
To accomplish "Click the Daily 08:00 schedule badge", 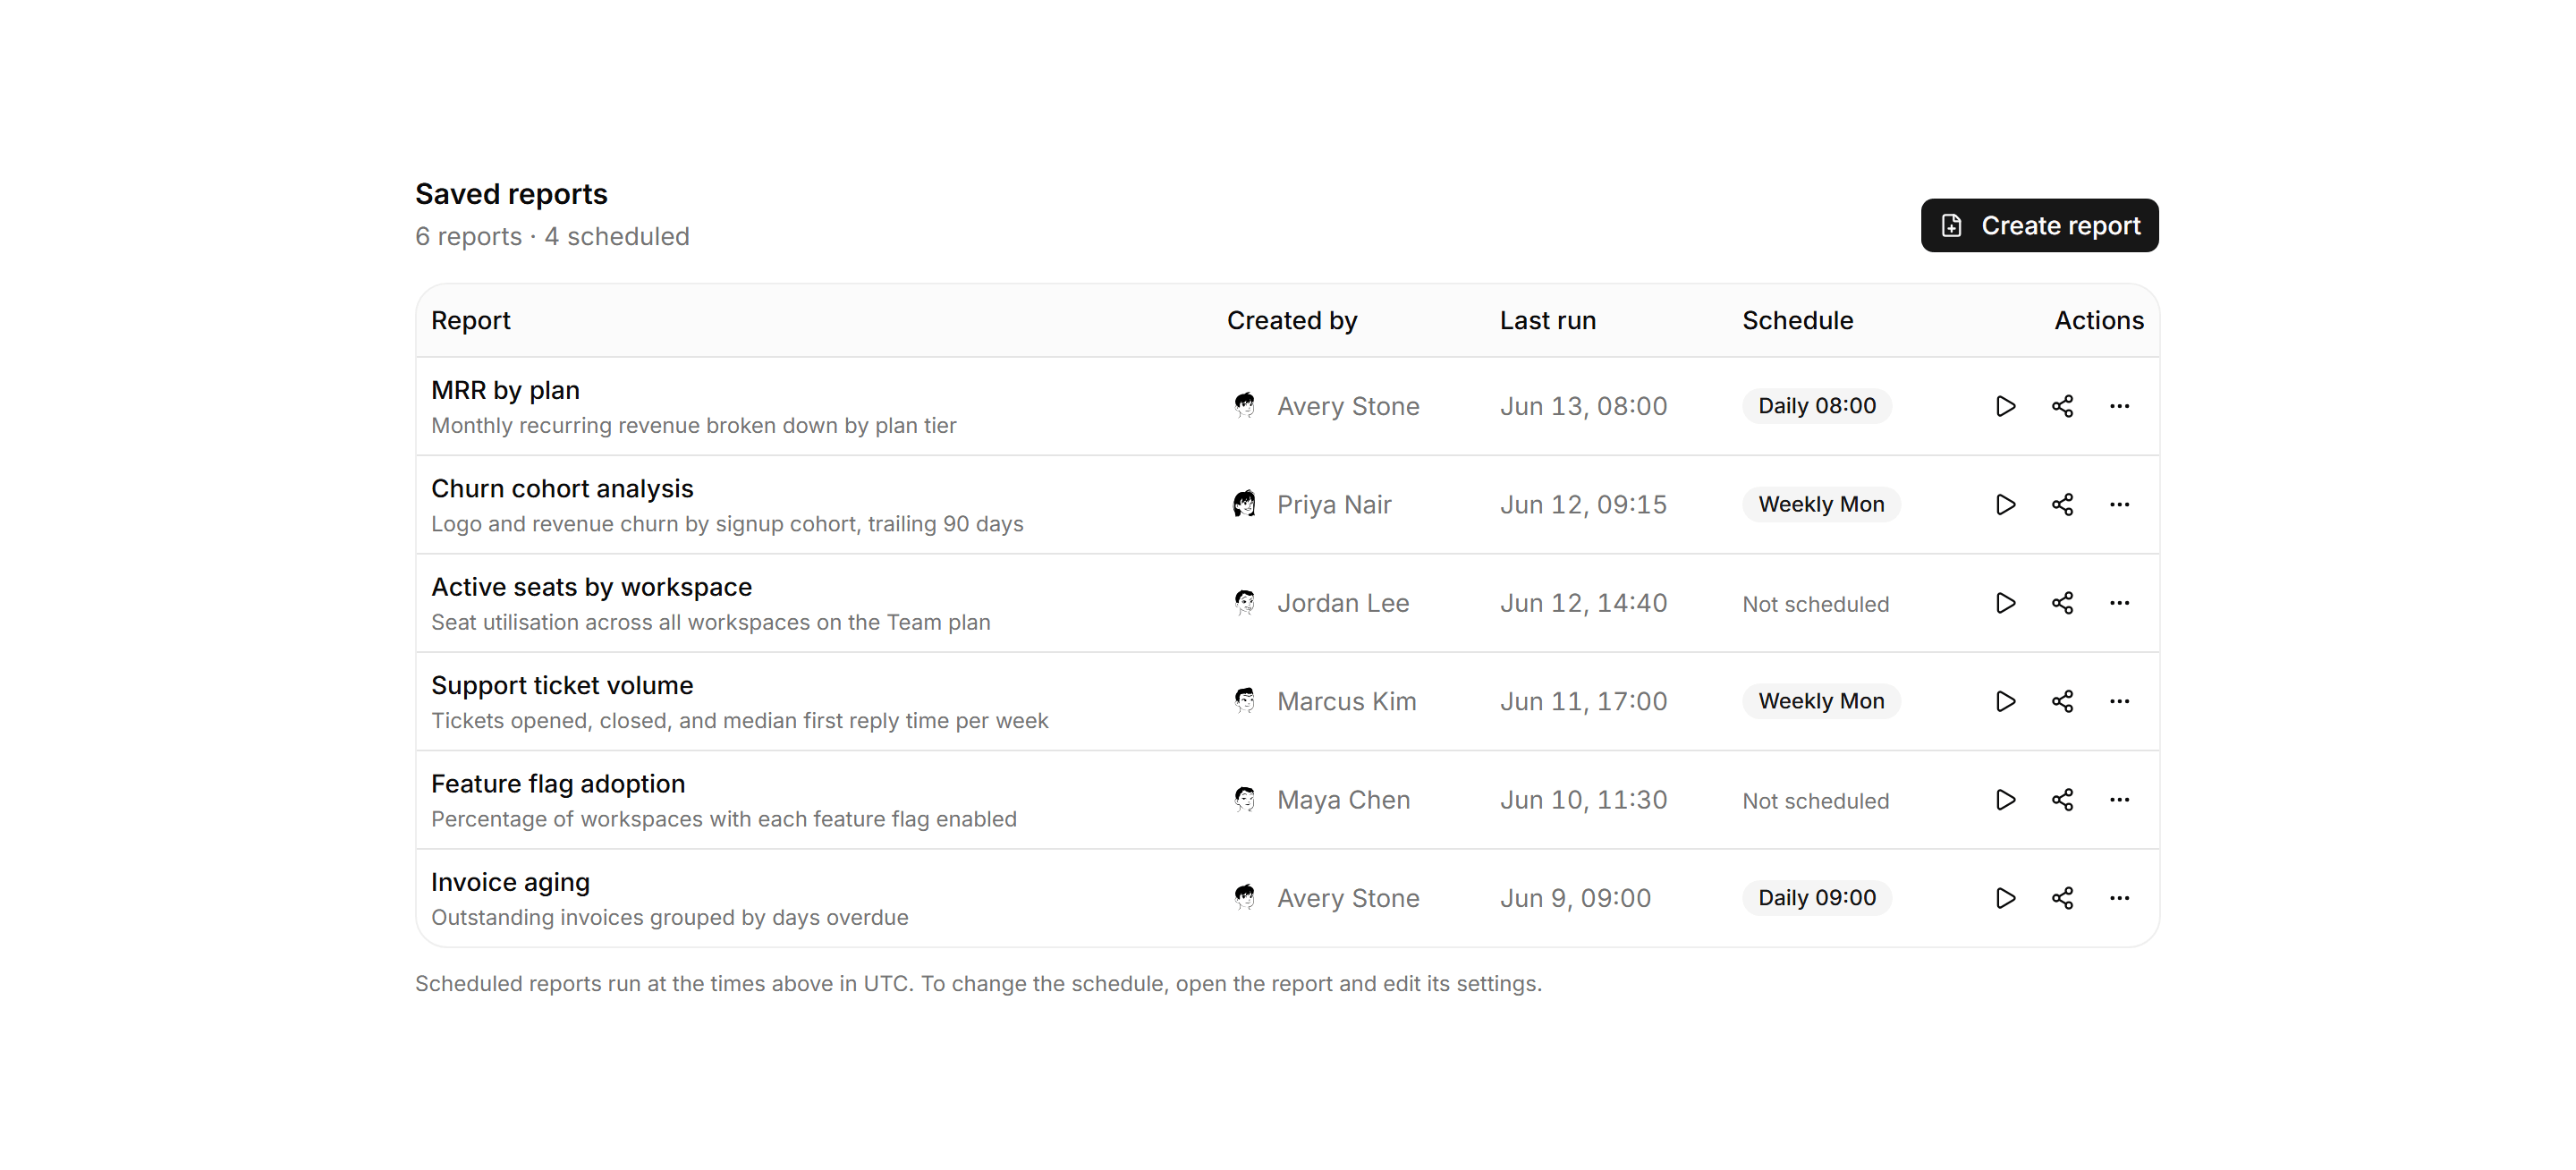I will [1817, 406].
